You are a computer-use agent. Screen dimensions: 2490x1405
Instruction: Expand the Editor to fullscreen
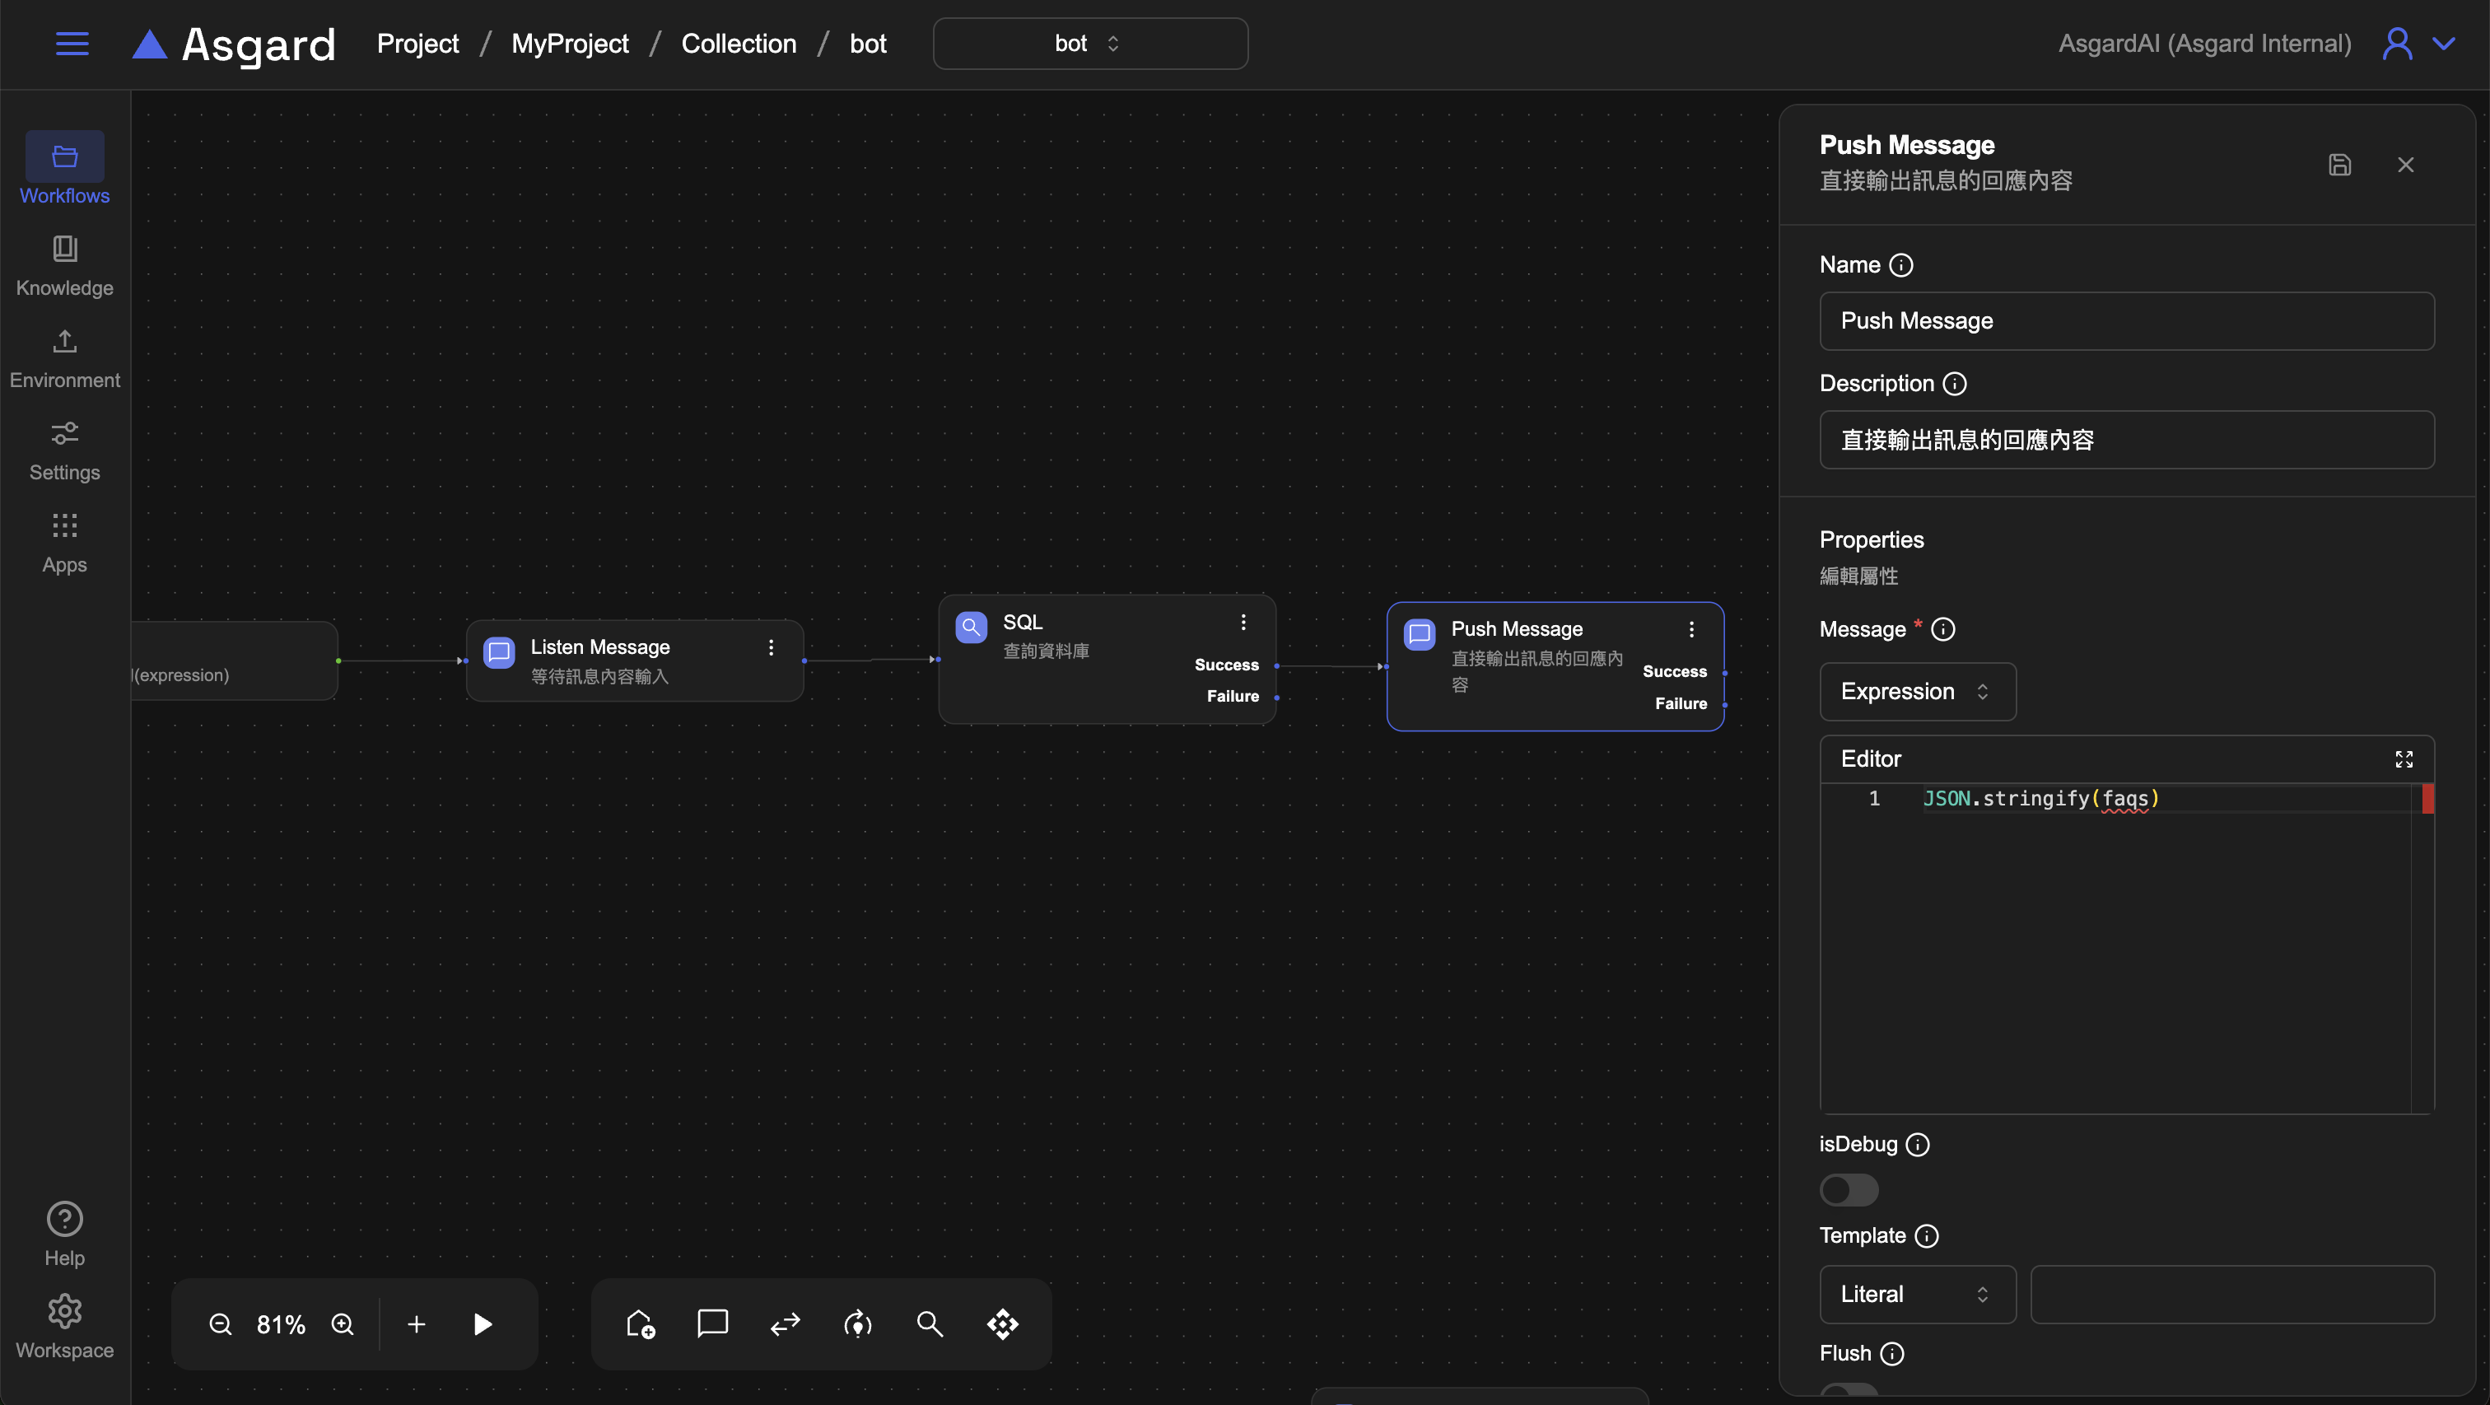2404,759
